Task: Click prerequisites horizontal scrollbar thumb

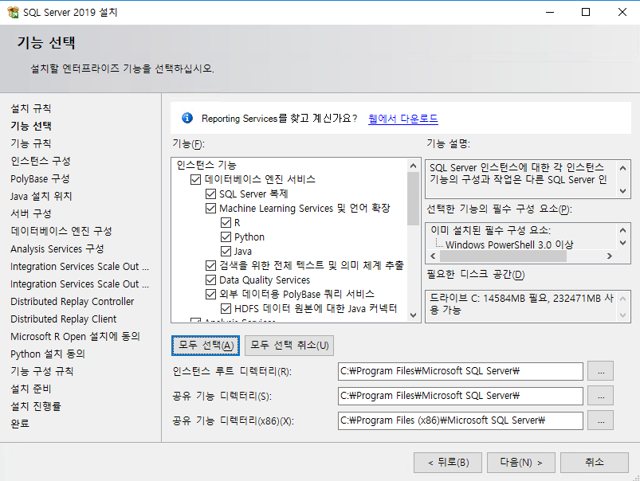Action: click(503, 256)
